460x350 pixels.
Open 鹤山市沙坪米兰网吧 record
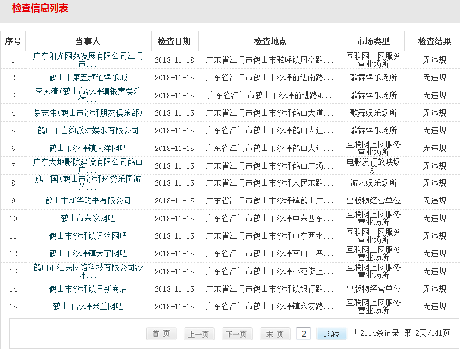88,306
